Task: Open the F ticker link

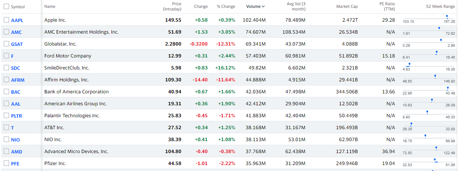Action: [12, 56]
